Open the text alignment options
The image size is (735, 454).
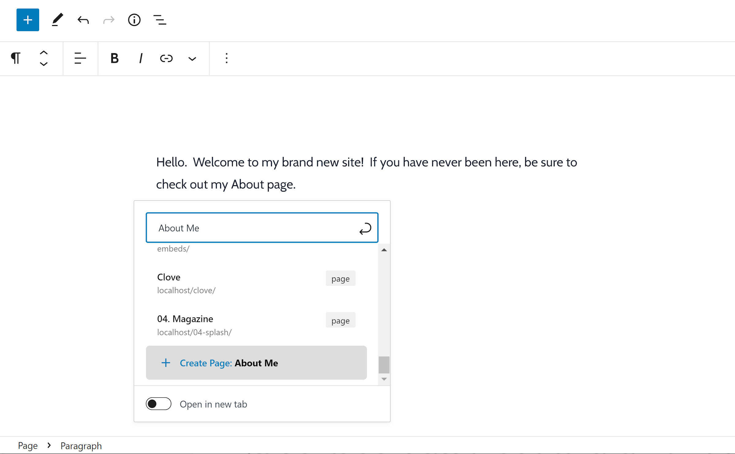click(80, 58)
